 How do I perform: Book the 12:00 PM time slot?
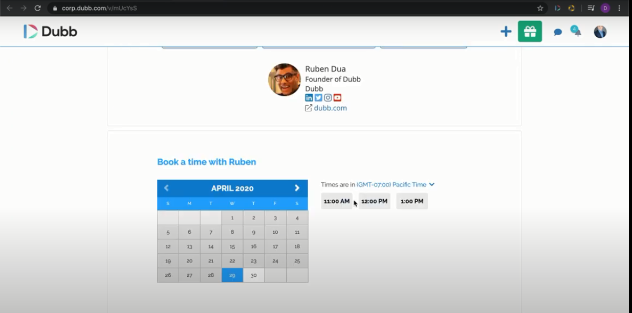[374, 201]
